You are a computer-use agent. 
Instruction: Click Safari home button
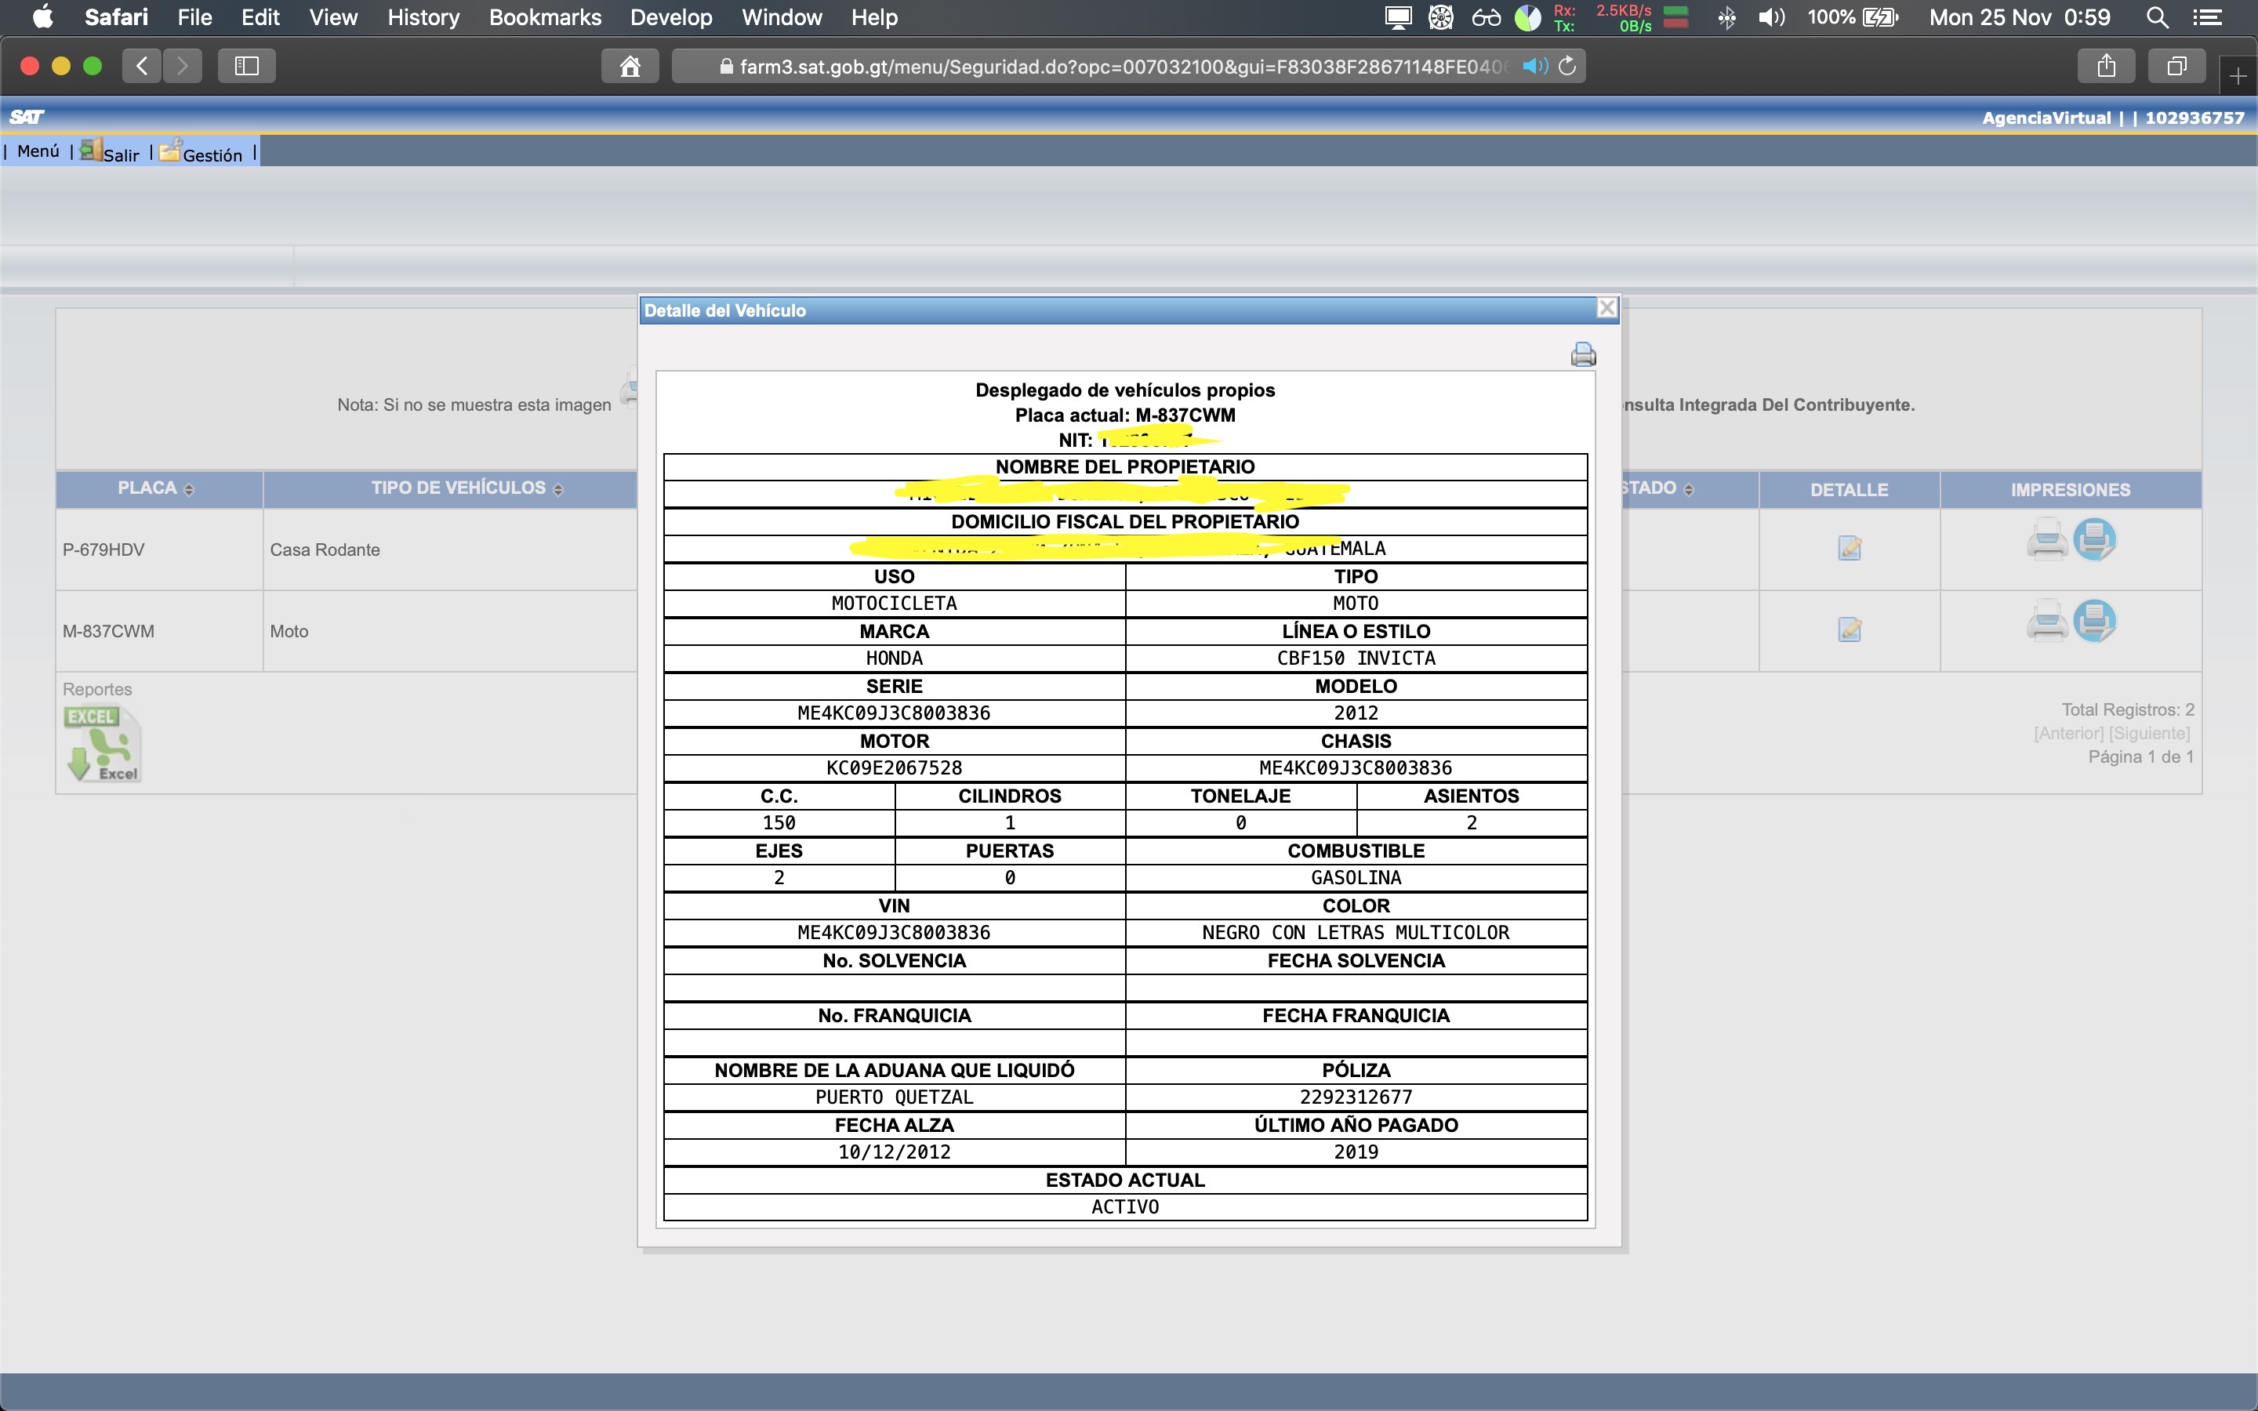click(x=630, y=67)
